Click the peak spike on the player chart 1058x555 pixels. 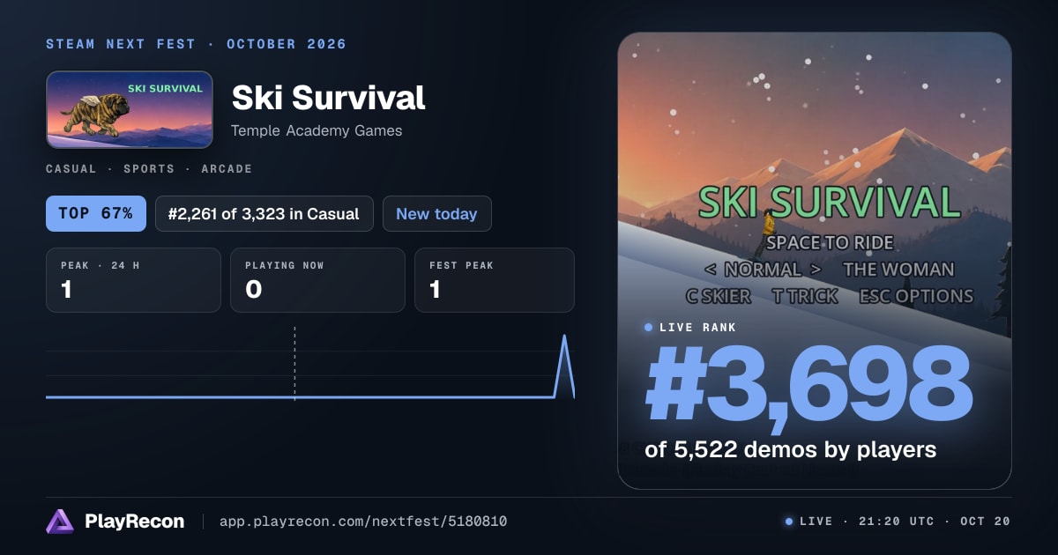click(x=564, y=366)
